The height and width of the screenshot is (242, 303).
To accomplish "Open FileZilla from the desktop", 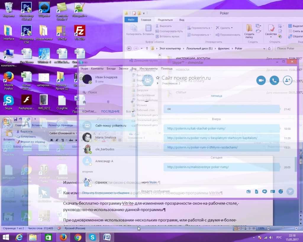I will (x=79, y=31).
